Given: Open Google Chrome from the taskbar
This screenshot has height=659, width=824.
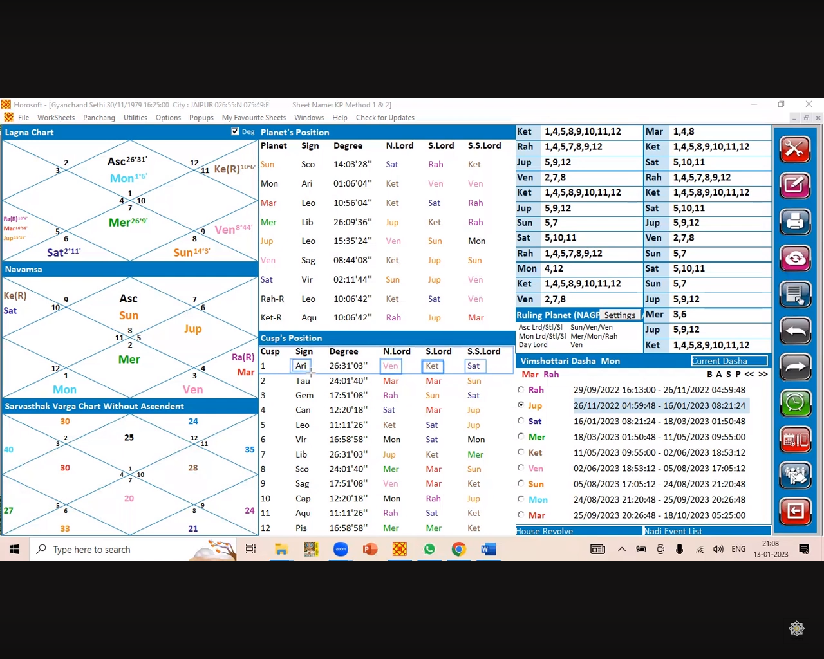Looking at the screenshot, I should click(x=458, y=549).
